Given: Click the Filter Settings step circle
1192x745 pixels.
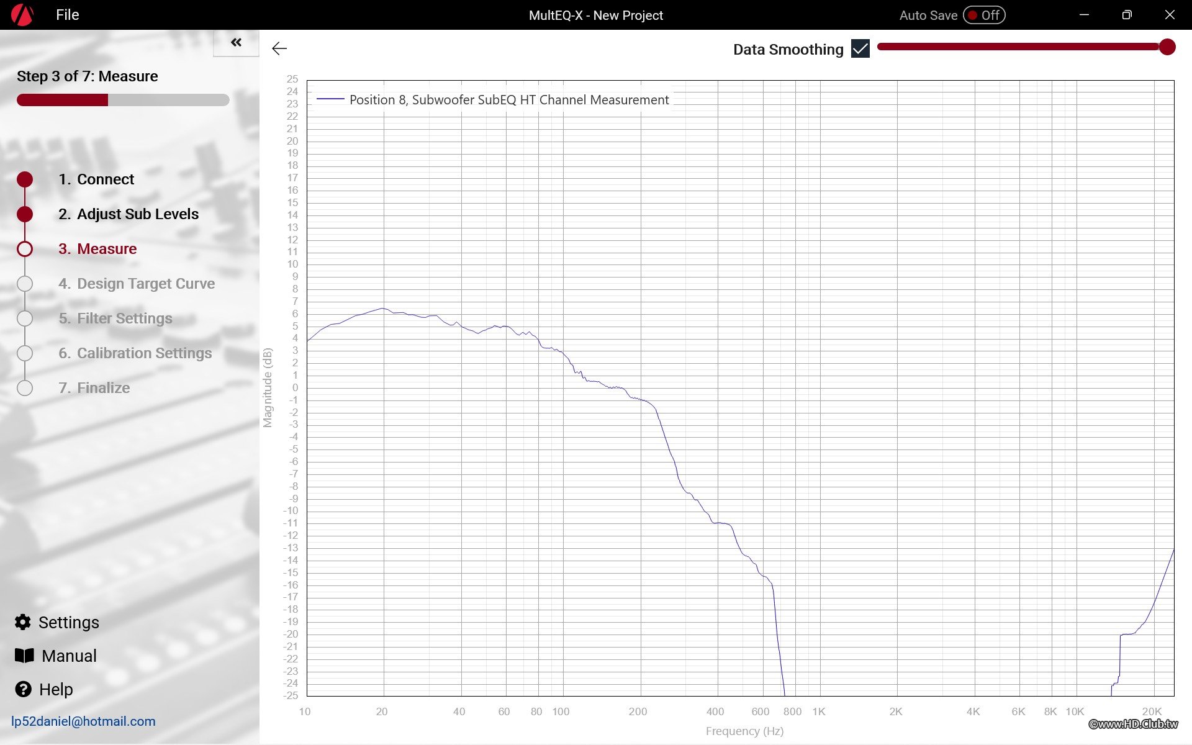Looking at the screenshot, I should coord(25,318).
